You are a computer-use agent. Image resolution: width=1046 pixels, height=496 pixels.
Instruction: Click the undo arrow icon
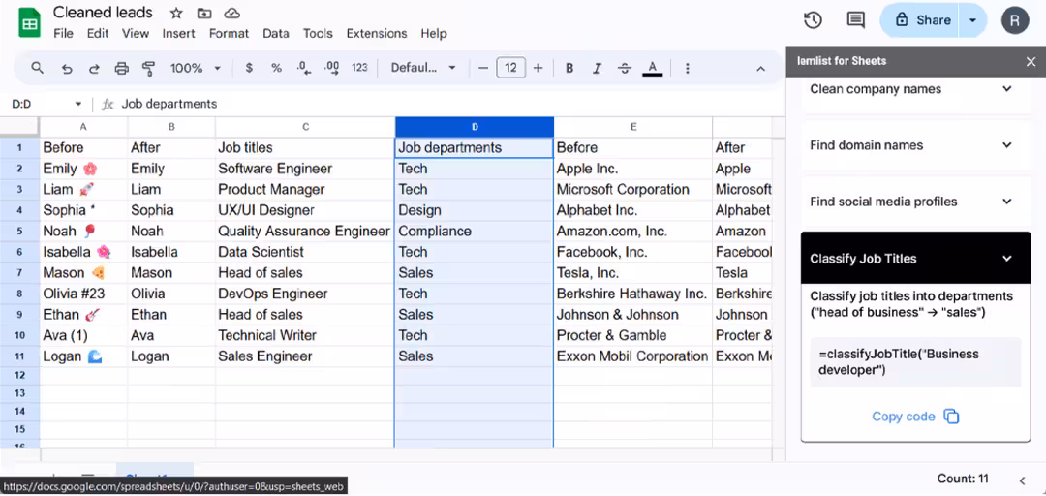tap(67, 68)
